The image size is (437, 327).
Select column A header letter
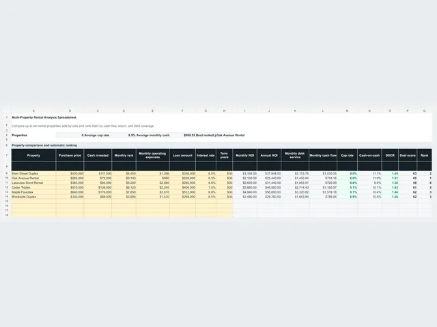(33, 110)
